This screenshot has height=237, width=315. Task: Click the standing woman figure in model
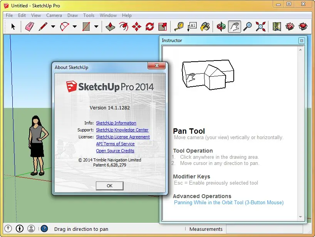click(x=38, y=145)
